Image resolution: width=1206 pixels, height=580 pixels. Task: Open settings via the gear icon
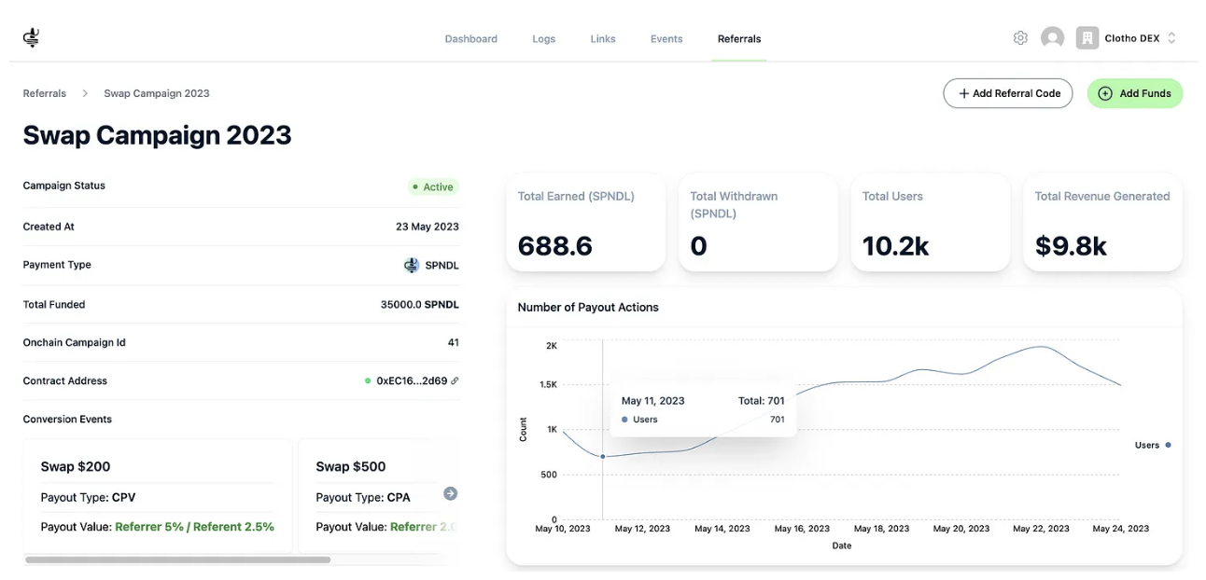(x=1020, y=38)
